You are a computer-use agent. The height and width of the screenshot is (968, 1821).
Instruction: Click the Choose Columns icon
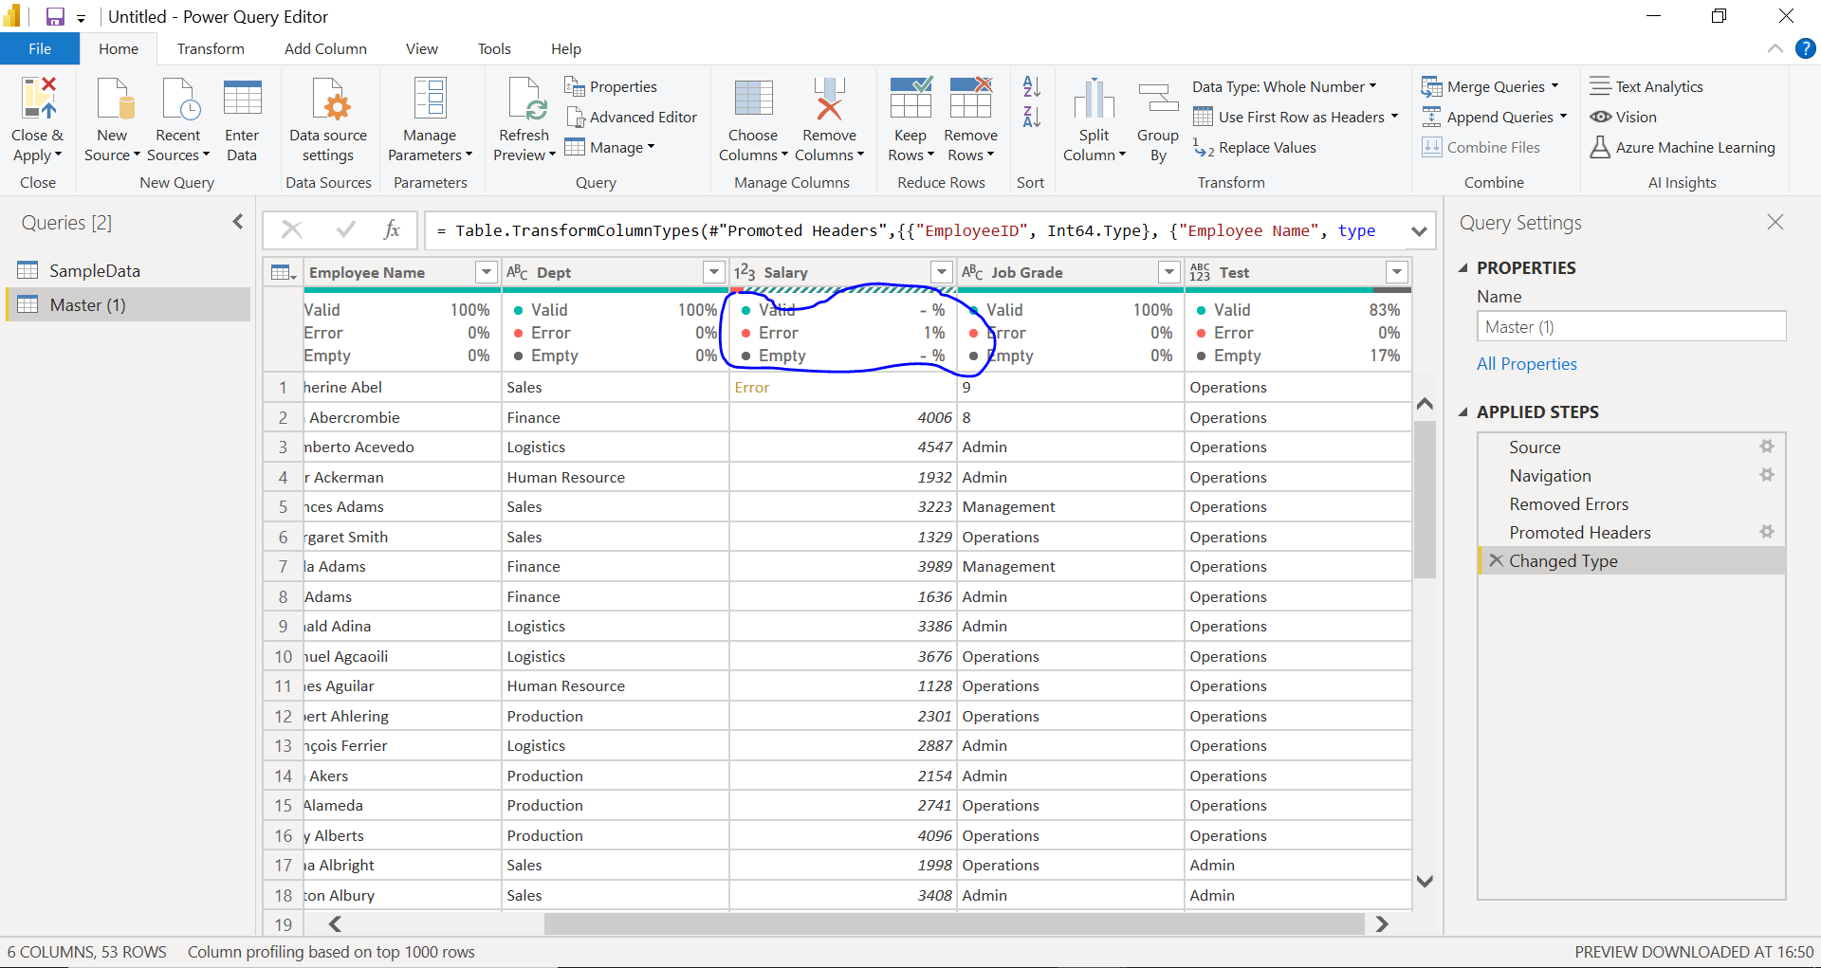pos(753,99)
